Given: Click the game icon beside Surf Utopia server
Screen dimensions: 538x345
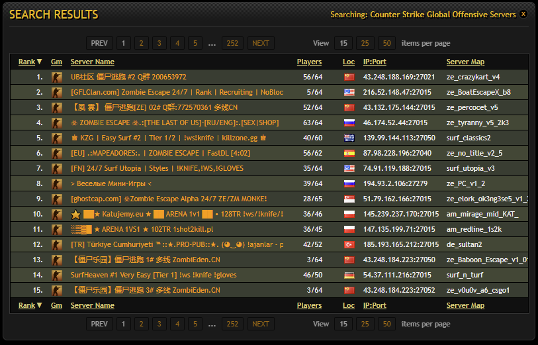Looking at the screenshot, I should (x=57, y=169).
